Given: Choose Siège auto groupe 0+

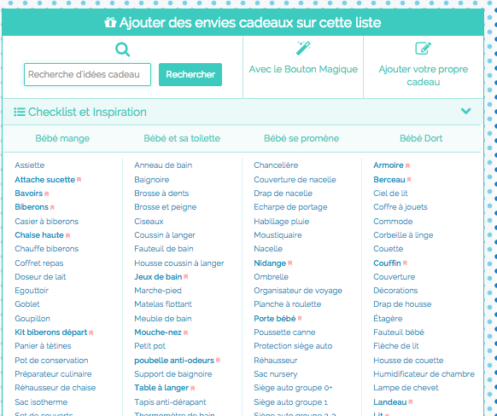Looking at the screenshot, I should (x=293, y=388).
